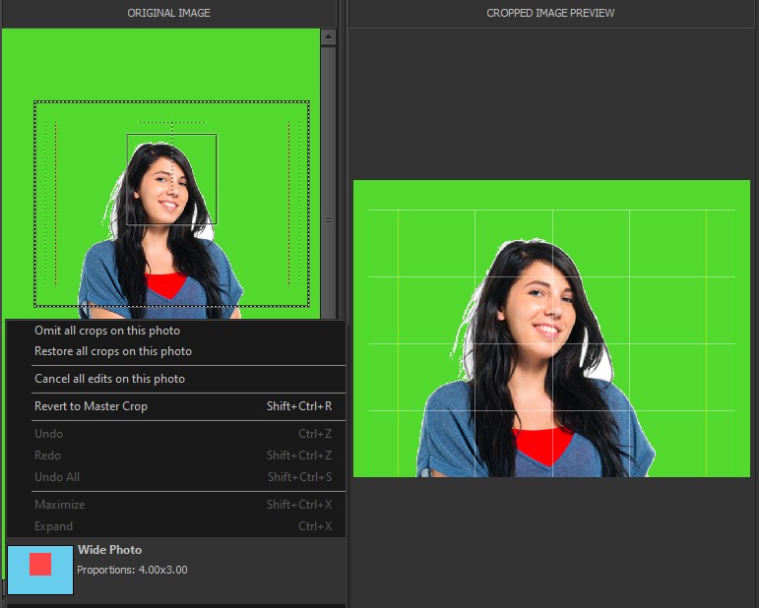Click the red square inside the preset thumbnail
This screenshot has height=608, width=759.
pyautogui.click(x=40, y=564)
